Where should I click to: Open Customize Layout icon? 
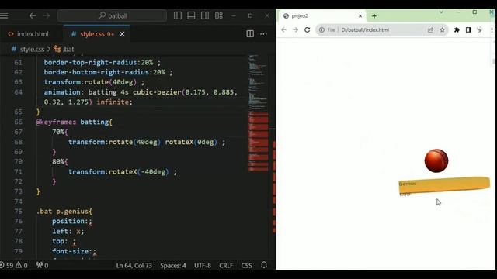coord(219,15)
